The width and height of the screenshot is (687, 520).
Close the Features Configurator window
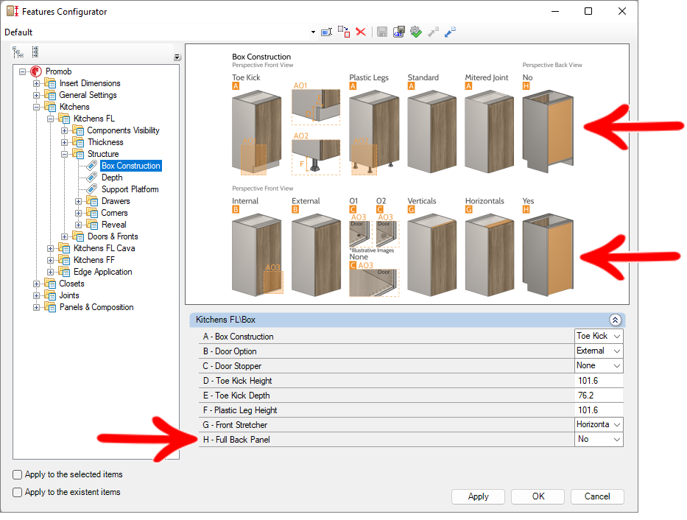[621, 11]
